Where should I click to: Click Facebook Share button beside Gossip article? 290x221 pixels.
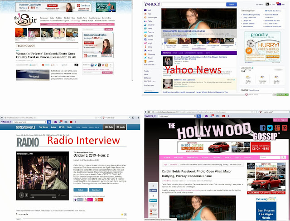tap(153, 191)
